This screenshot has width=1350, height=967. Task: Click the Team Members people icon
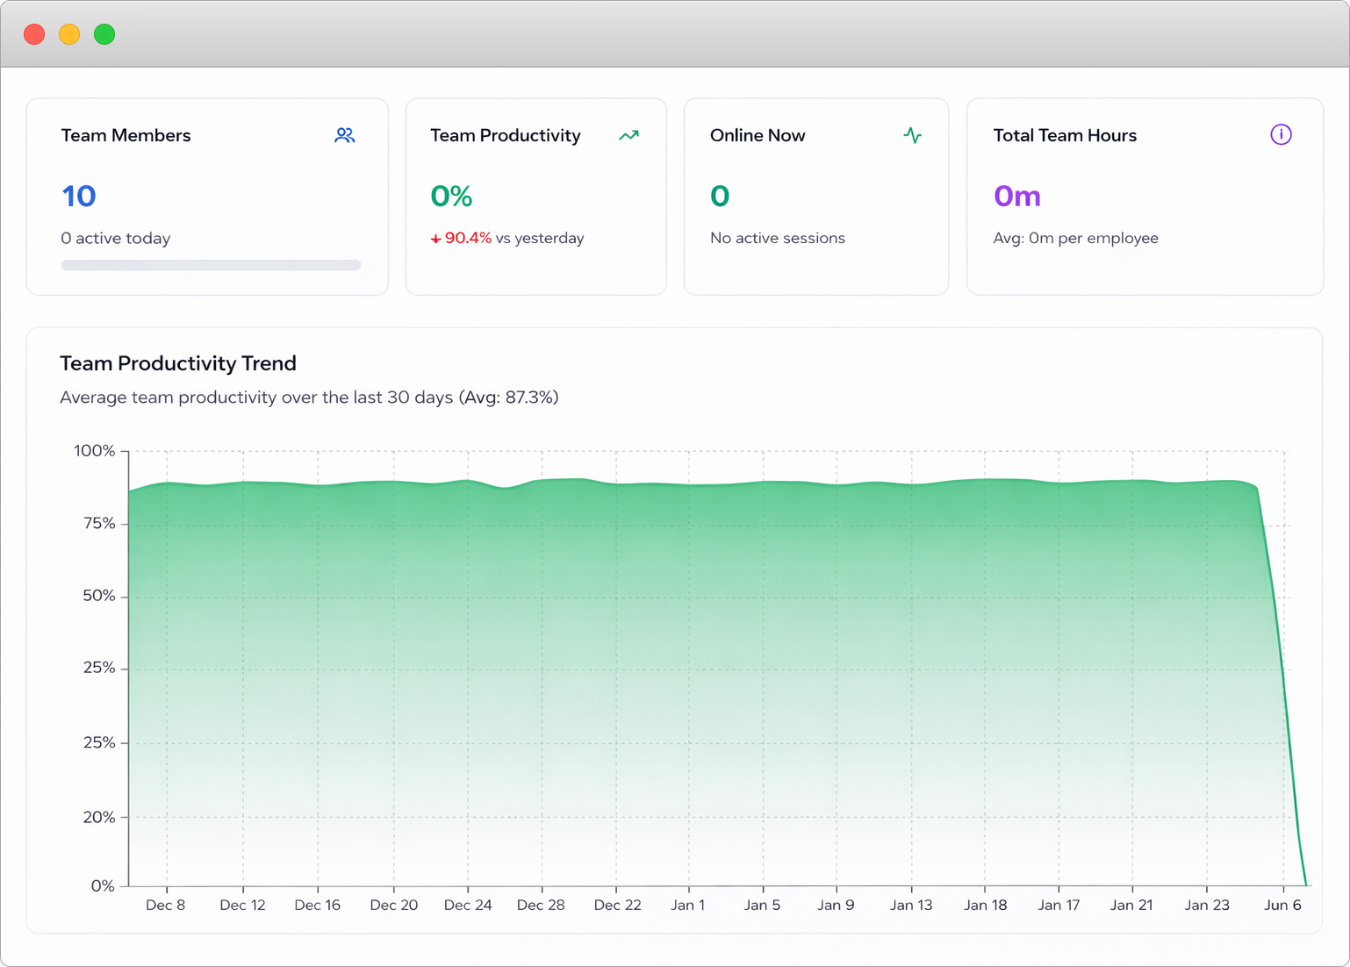pyautogui.click(x=344, y=135)
